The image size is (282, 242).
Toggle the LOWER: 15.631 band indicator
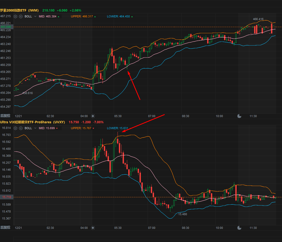(118, 128)
